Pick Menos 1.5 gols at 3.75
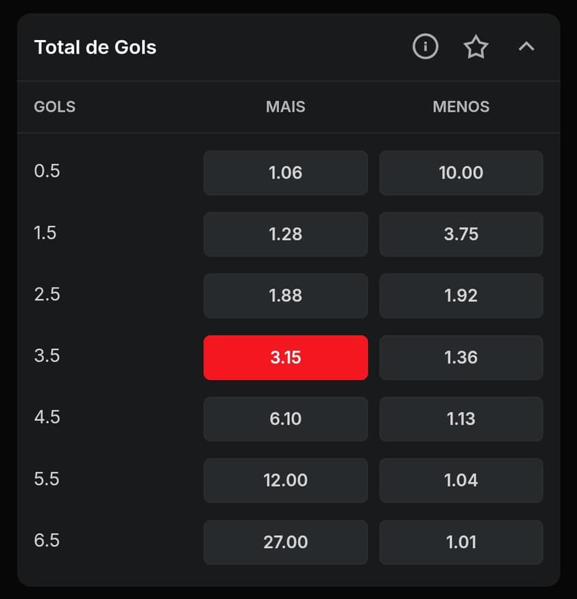577x599 pixels. click(461, 234)
